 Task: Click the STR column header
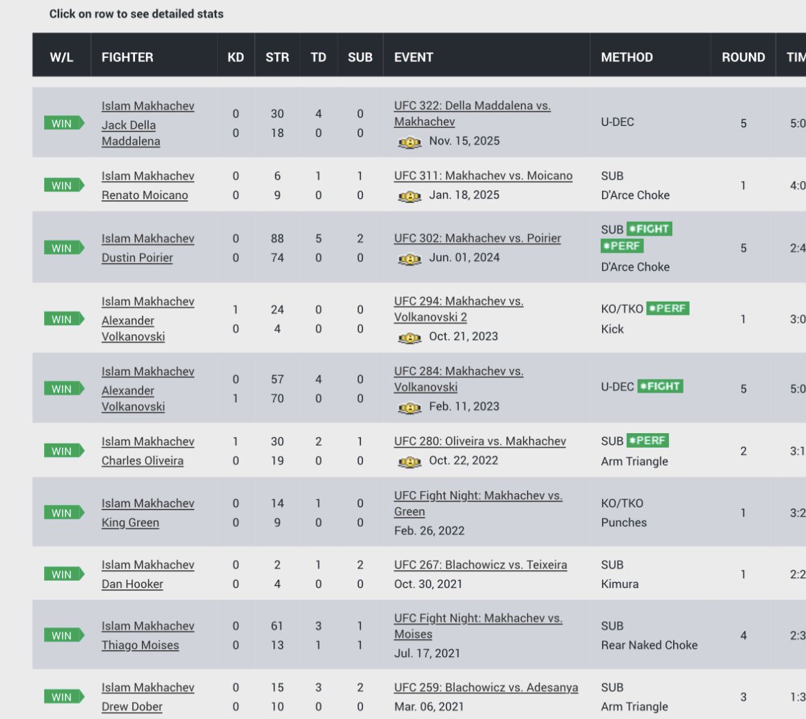(x=277, y=57)
